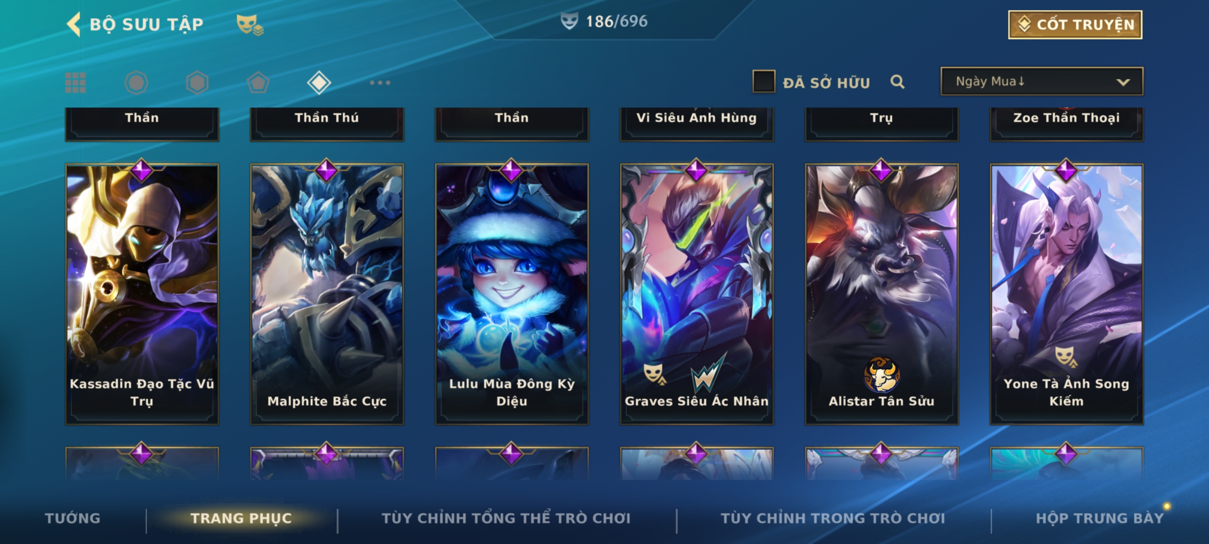Image resolution: width=1209 pixels, height=544 pixels.
Task: Toggle the Đã Sở Hữu checkbox
Action: (x=764, y=82)
